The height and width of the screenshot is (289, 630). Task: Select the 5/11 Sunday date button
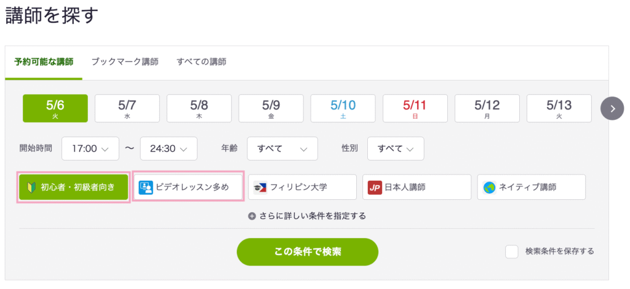pyautogui.click(x=415, y=108)
